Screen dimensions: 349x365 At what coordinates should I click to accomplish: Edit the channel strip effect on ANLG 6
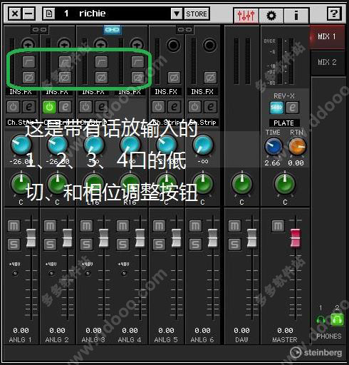tap(210, 107)
